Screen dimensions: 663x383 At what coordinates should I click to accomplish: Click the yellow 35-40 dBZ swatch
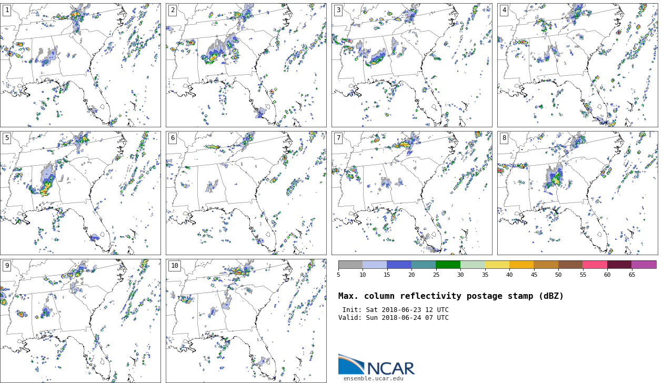[497, 265]
